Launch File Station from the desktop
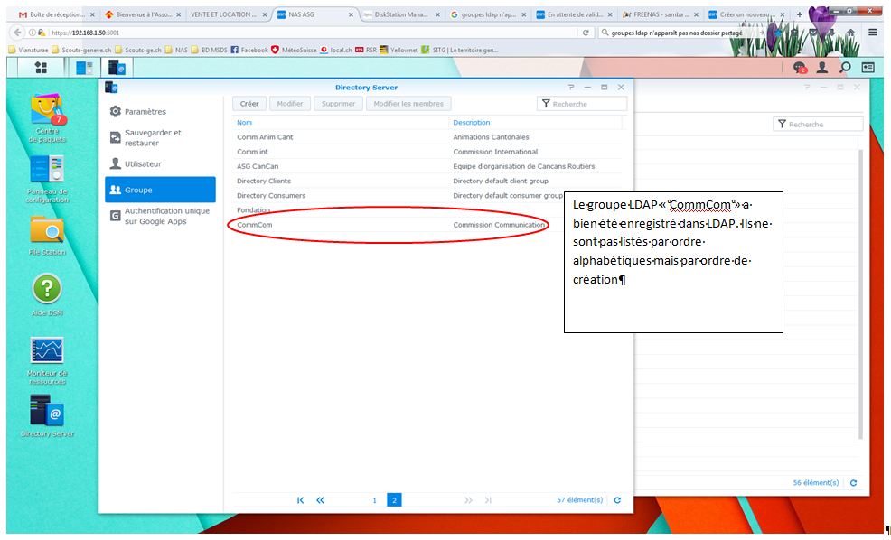Screen dimensions: 891x540 47,232
